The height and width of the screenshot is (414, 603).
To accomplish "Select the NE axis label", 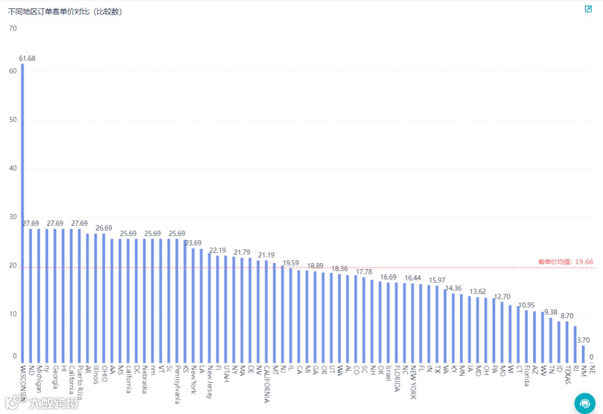I will pos(591,369).
